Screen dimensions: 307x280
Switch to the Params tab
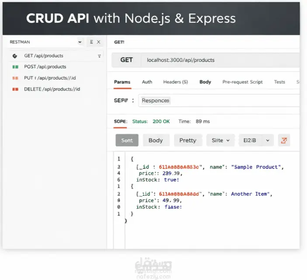click(122, 82)
